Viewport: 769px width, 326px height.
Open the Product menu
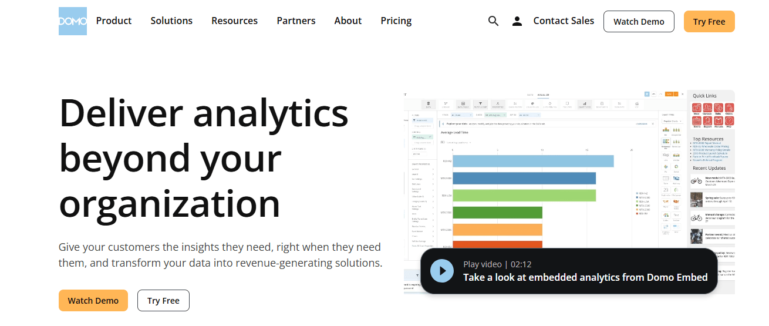pos(114,21)
